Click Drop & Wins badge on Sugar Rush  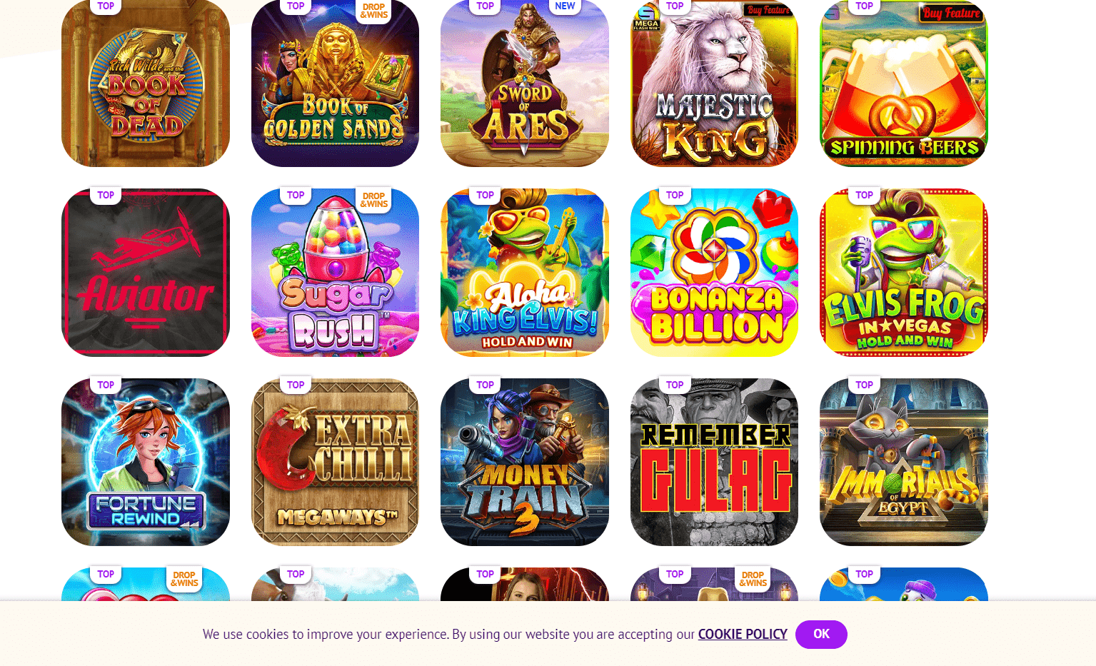point(373,200)
